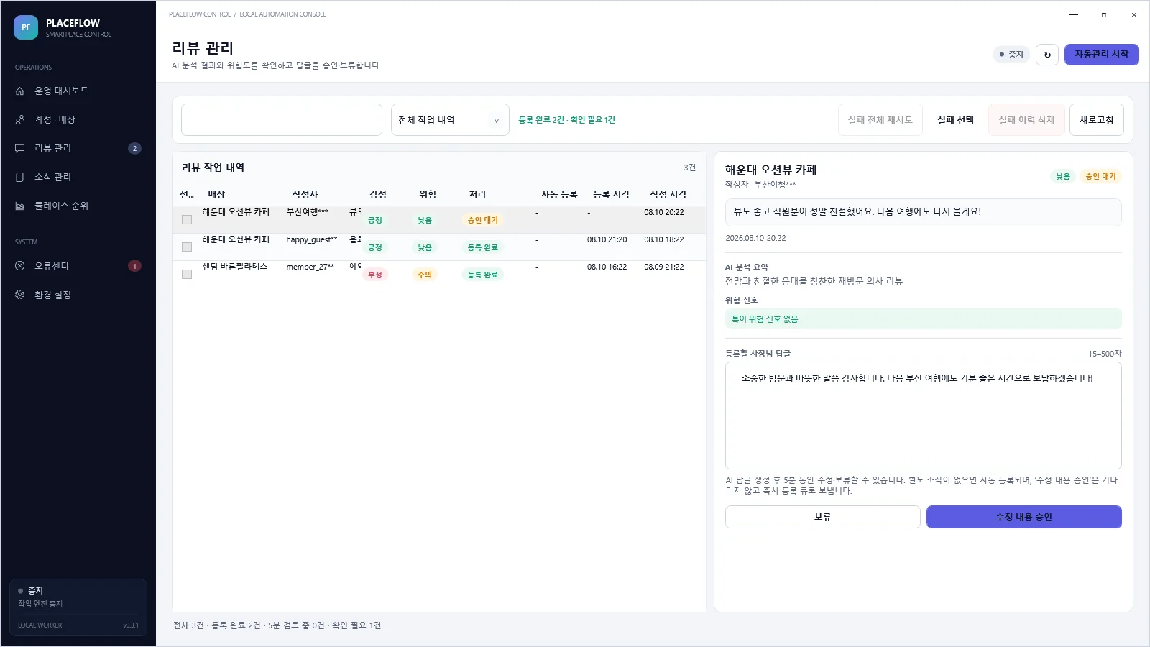Click the 부정 sentiment tag

click(375, 275)
